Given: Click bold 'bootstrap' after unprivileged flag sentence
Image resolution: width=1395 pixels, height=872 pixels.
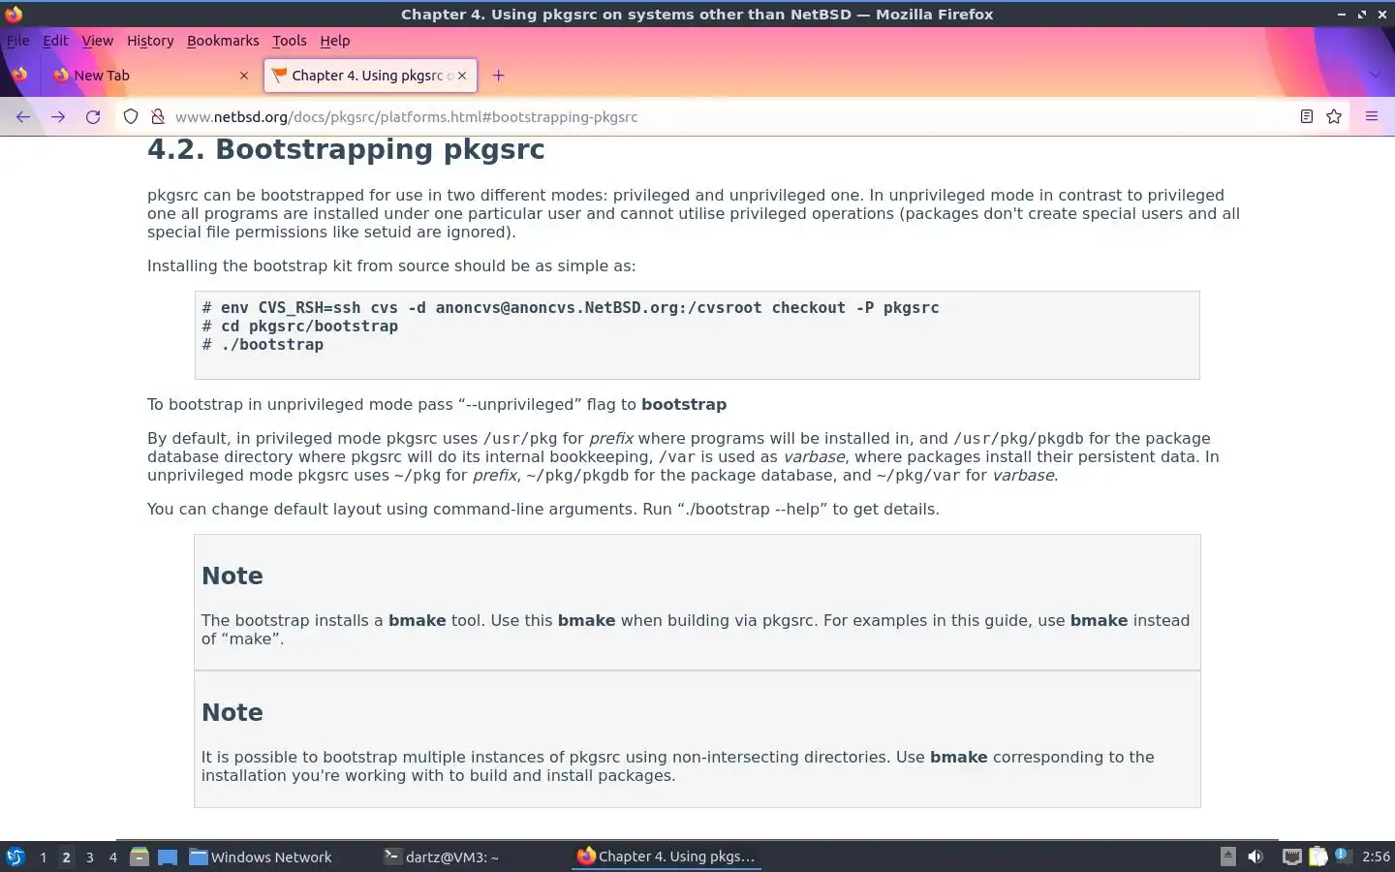Looking at the screenshot, I should point(684,404).
